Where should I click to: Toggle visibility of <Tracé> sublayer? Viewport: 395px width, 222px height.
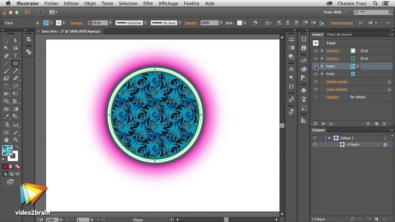coord(315,144)
